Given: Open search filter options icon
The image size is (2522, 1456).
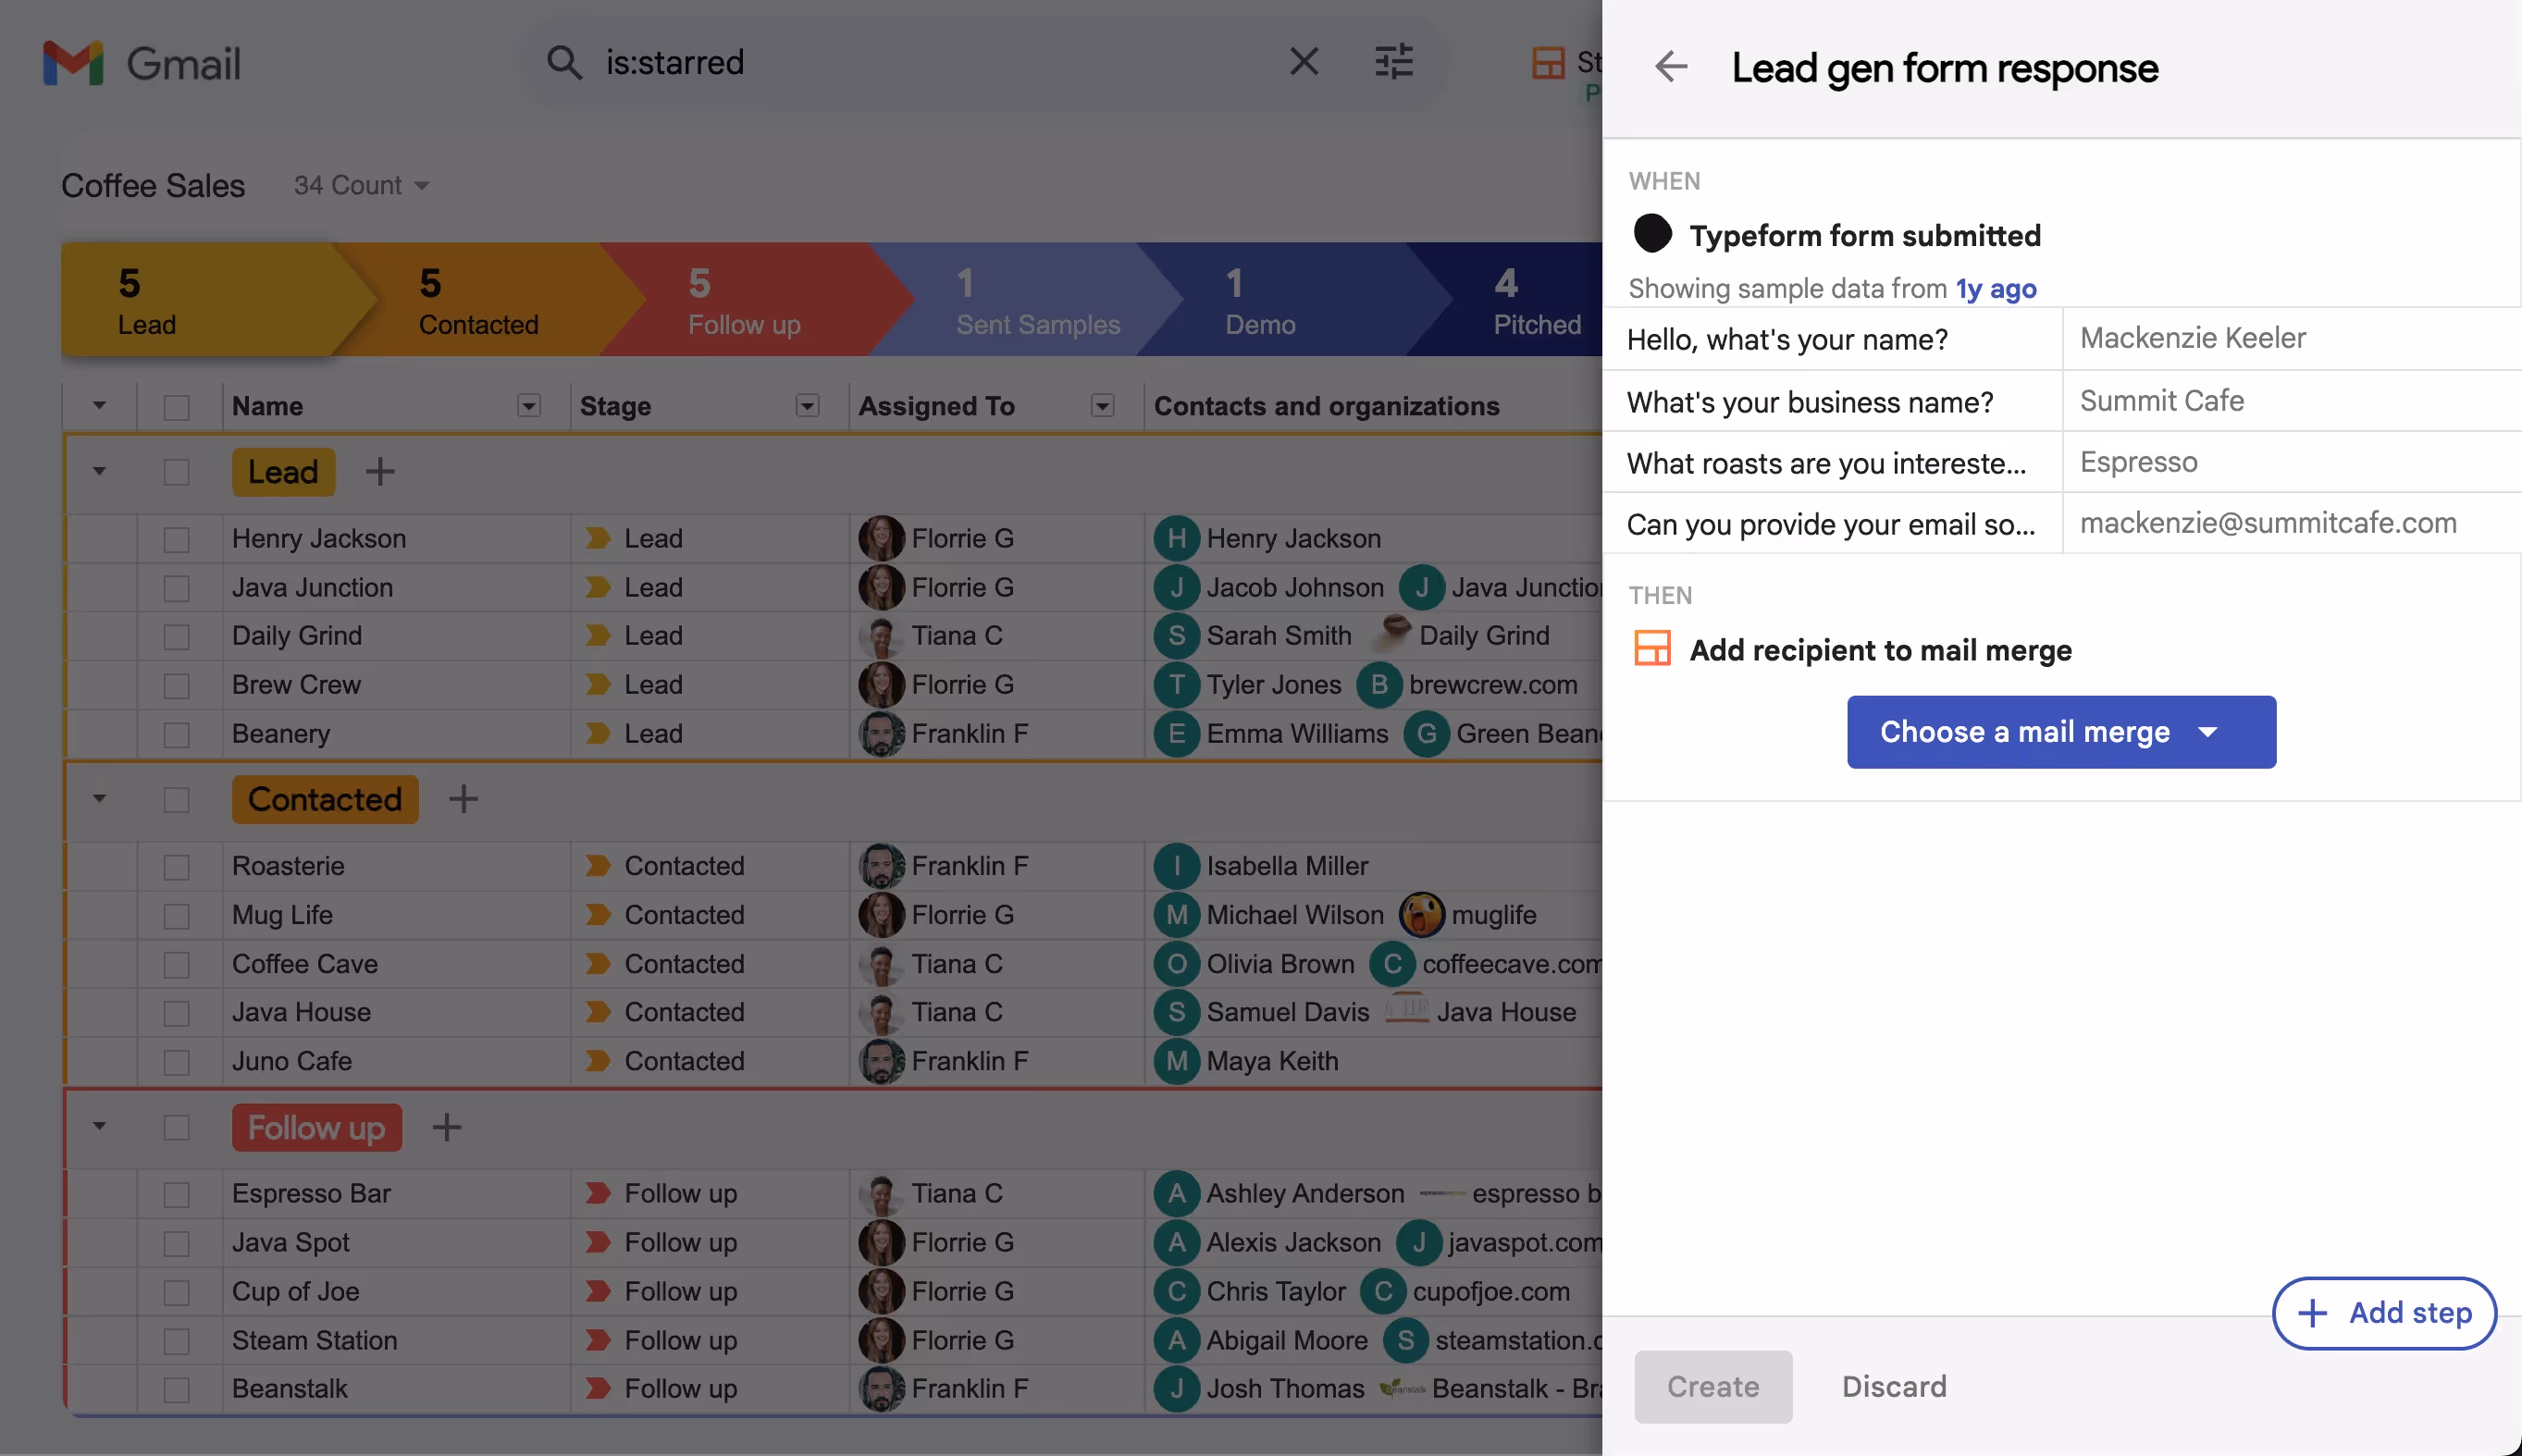Looking at the screenshot, I should [x=1393, y=62].
